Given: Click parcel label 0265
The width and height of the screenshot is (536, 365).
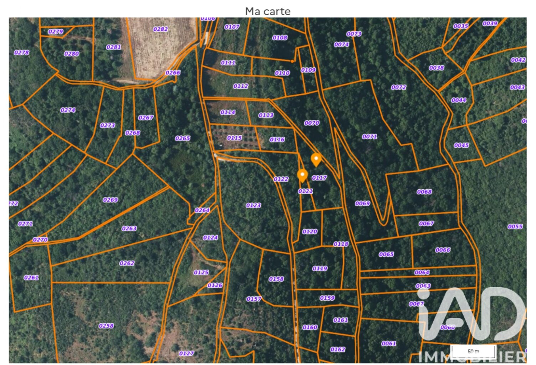Looking at the screenshot, I should pyautogui.click(x=182, y=138).
